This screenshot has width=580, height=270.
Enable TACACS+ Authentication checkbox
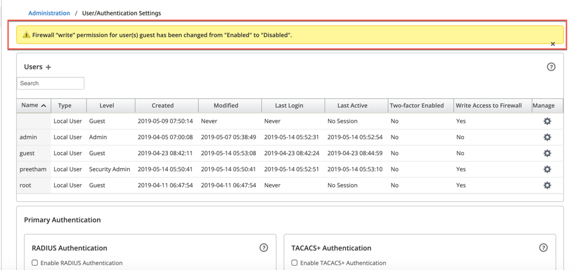(x=295, y=263)
